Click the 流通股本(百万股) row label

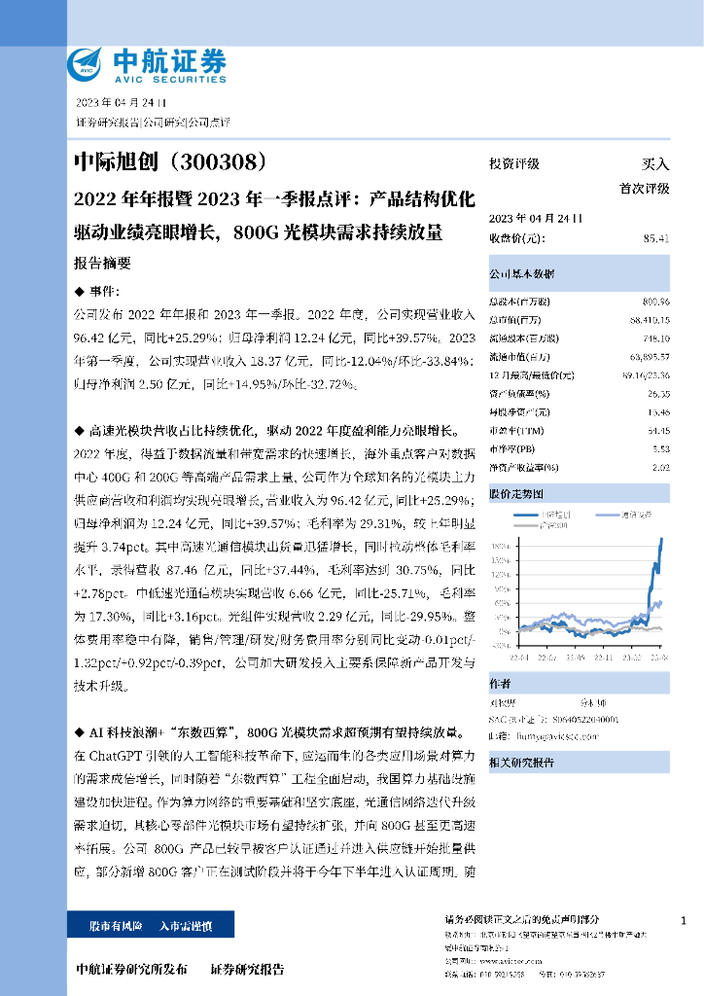point(524,338)
